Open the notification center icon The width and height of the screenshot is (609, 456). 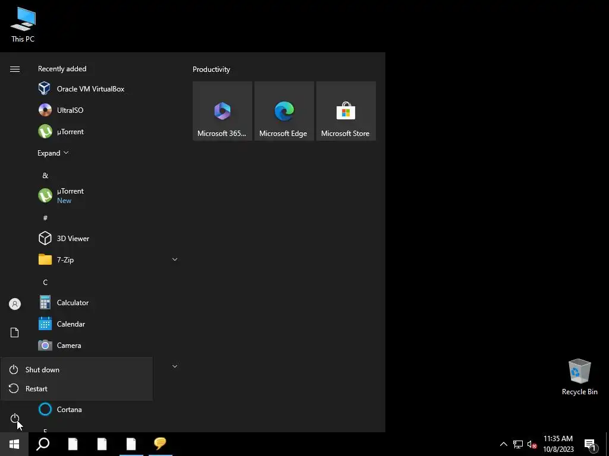591,445
